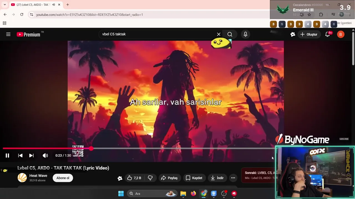Open the red fist app on taskbar
This screenshot has height=199, width=355.
[x=234, y=193]
